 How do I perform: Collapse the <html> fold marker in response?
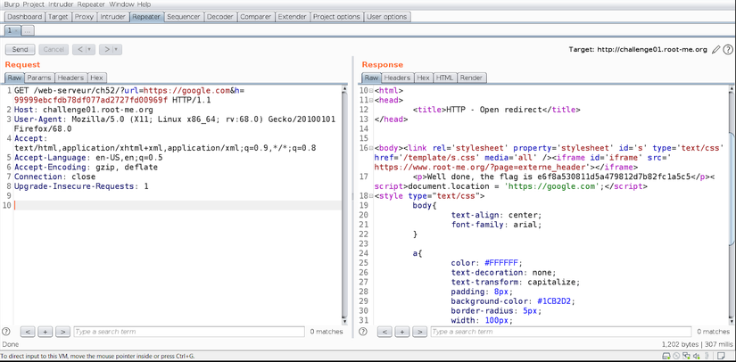[372, 91]
